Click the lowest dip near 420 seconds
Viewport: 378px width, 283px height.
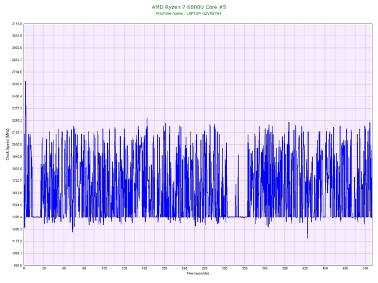pos(307,238)
